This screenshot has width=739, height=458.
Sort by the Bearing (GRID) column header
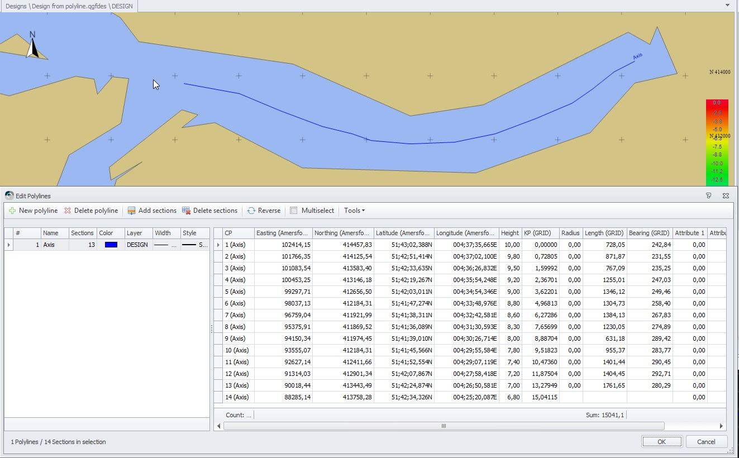click(x=649, y=233)
